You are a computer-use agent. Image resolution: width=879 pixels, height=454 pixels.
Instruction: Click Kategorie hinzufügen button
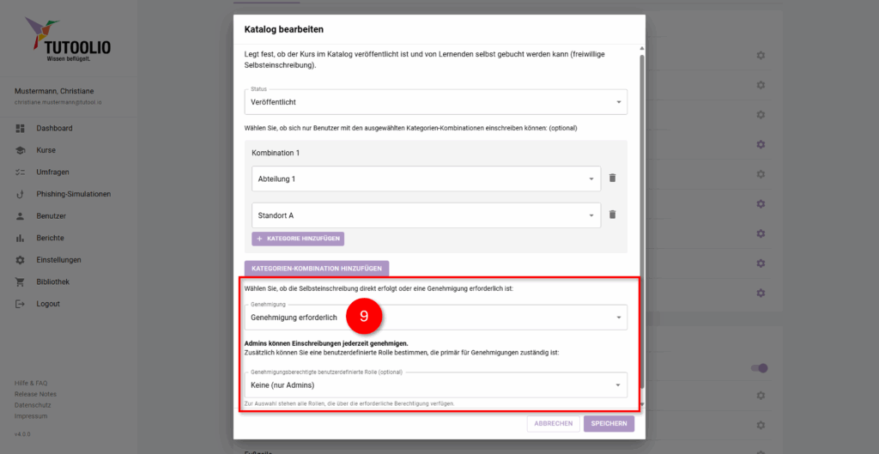tap(298, 239)
